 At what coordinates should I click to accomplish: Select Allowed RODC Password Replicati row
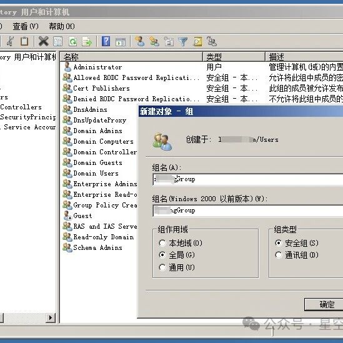(131, 77)
